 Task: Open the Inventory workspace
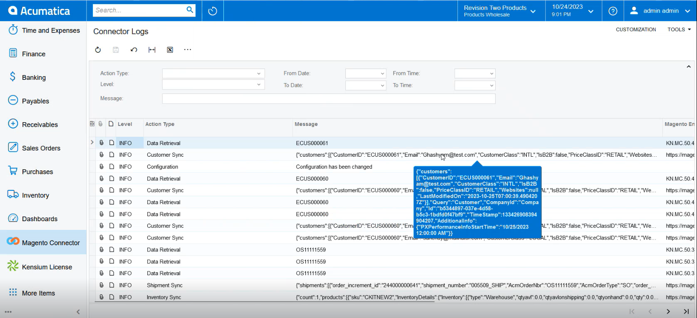[x=43, y=195]
